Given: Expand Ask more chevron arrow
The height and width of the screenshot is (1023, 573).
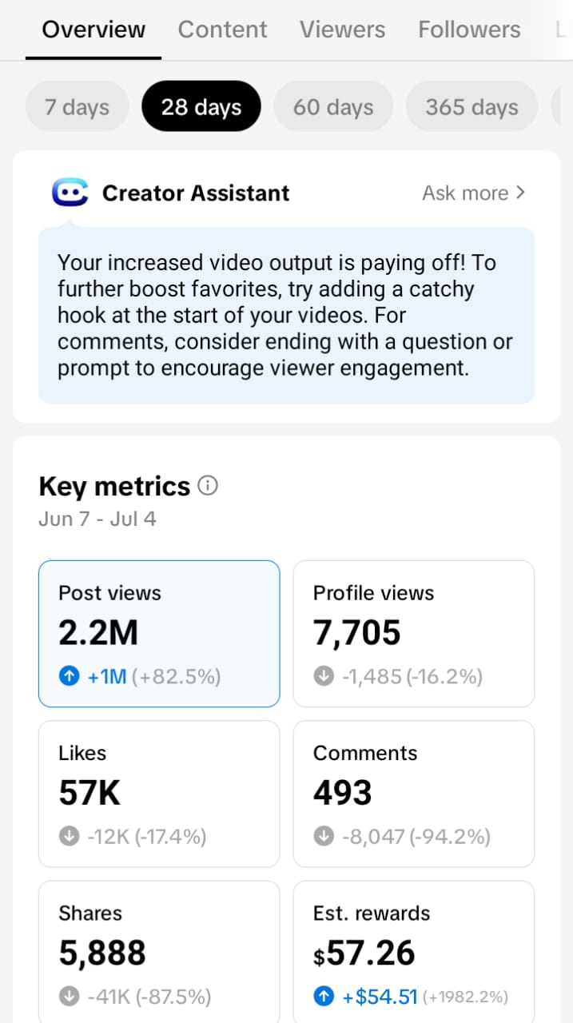Looking at the screenshot, I should [520, 193].
